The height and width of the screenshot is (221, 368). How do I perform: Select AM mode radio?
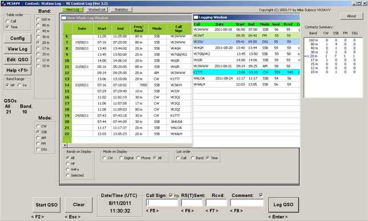point(38,138)
